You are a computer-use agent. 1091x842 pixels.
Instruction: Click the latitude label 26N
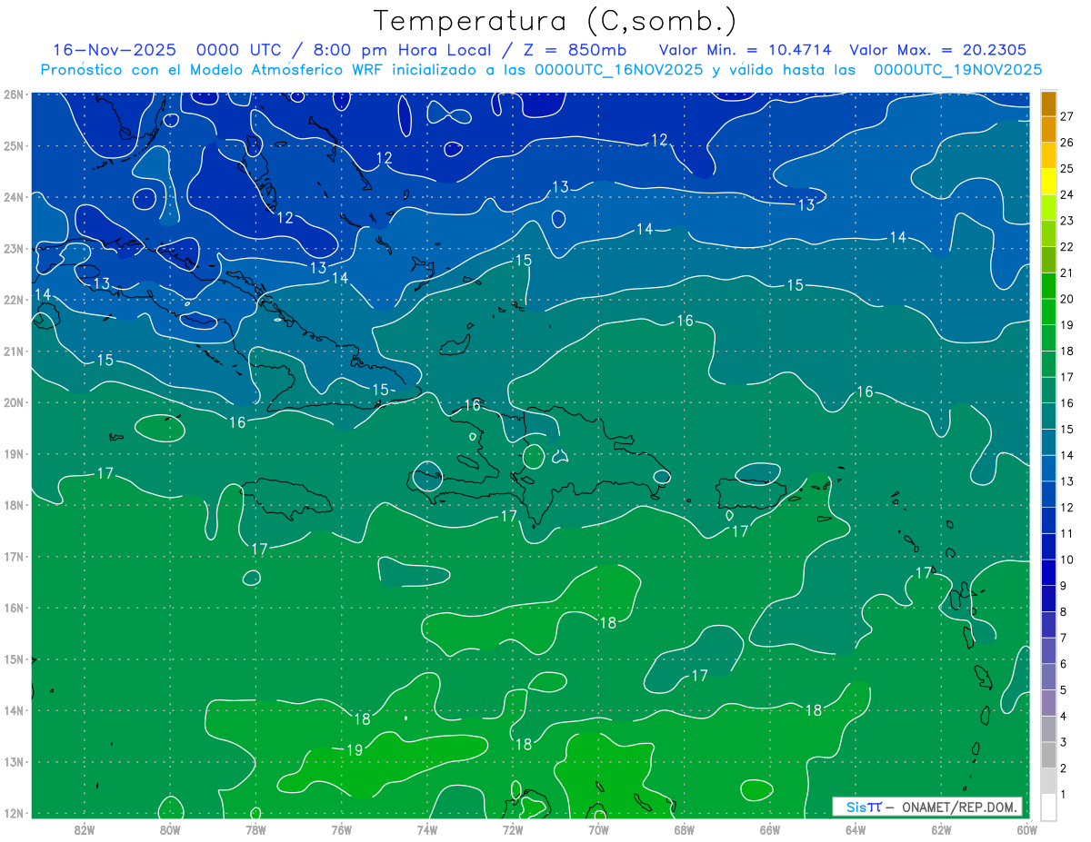14,94
